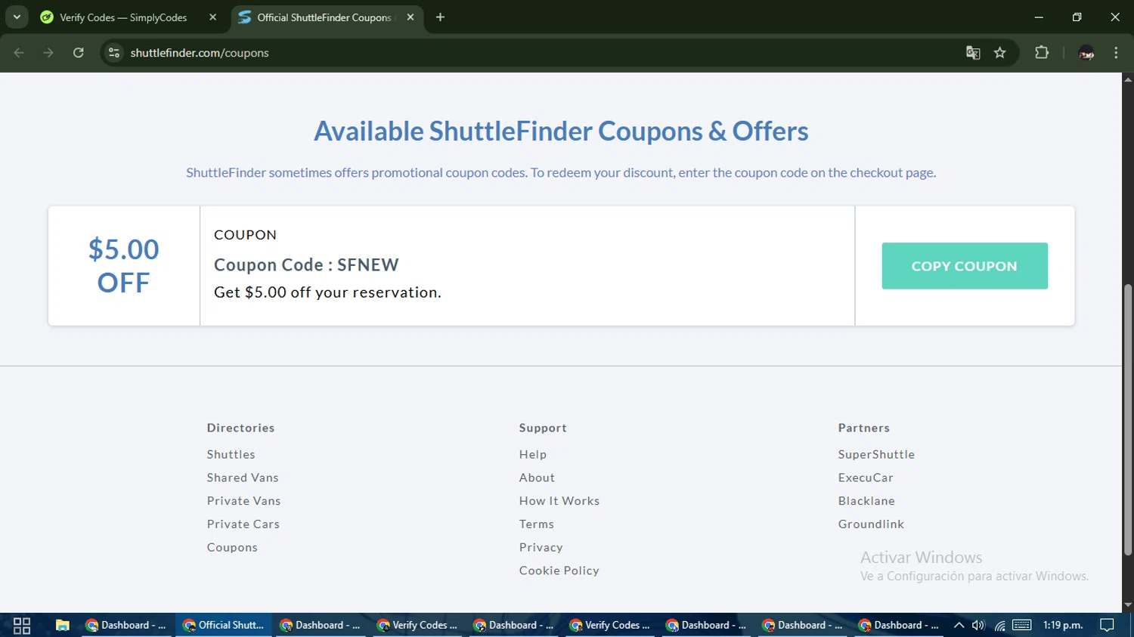Open the network Wi-Fi icon
This screenshot has width=1134, height=637.
pyautogui.click(x=999, y=625)
